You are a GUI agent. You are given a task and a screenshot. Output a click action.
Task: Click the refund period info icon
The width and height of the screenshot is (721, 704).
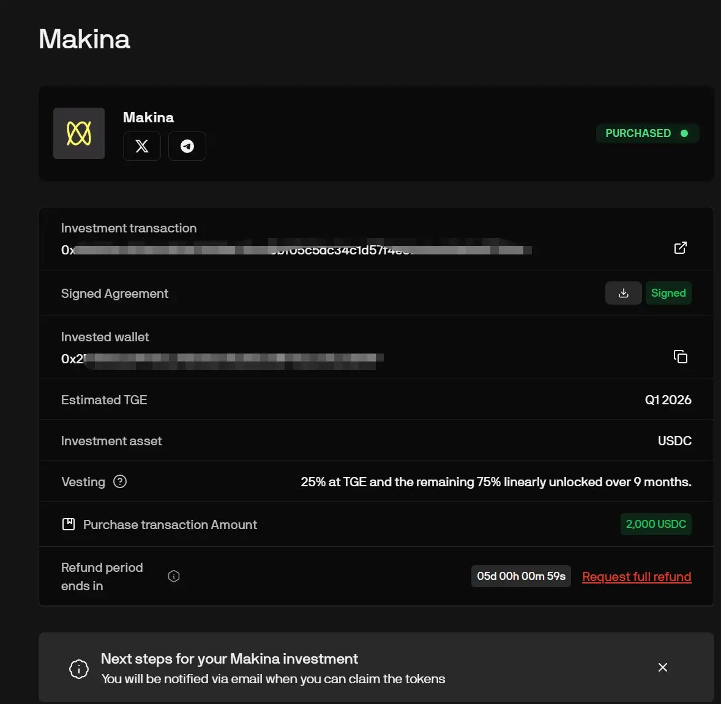[x=174, y=576]
